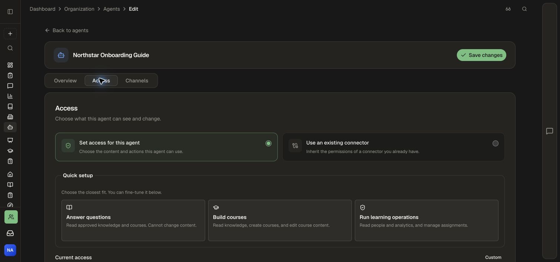Click 'Choose the closest fit' helper text
Viewport: 560px width, 262px height.
pyautogui.click(x=111, y=192)
